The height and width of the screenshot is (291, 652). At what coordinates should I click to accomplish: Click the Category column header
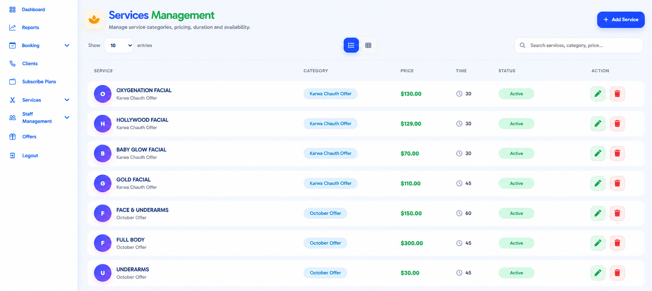[x=316, y=71]
